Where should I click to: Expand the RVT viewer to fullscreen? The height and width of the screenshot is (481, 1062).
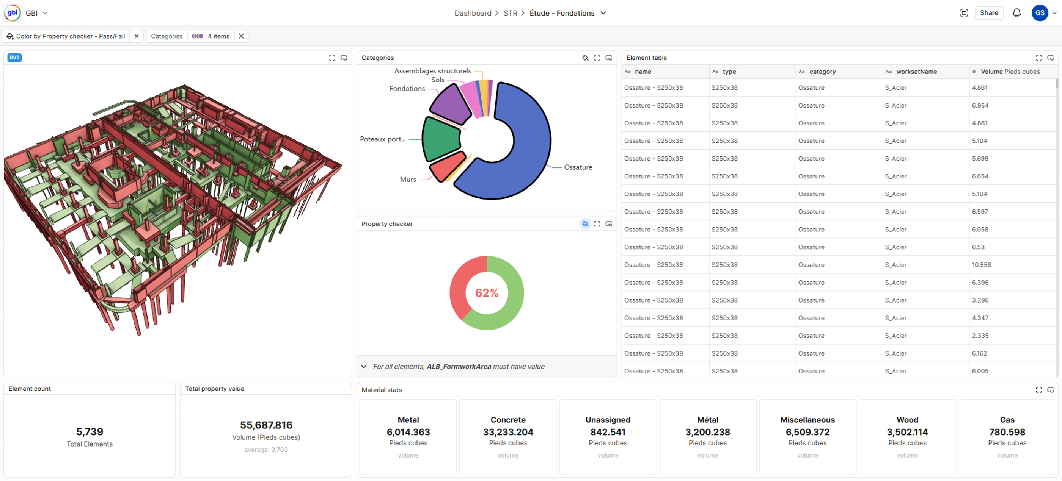click(x=332, y=58)
